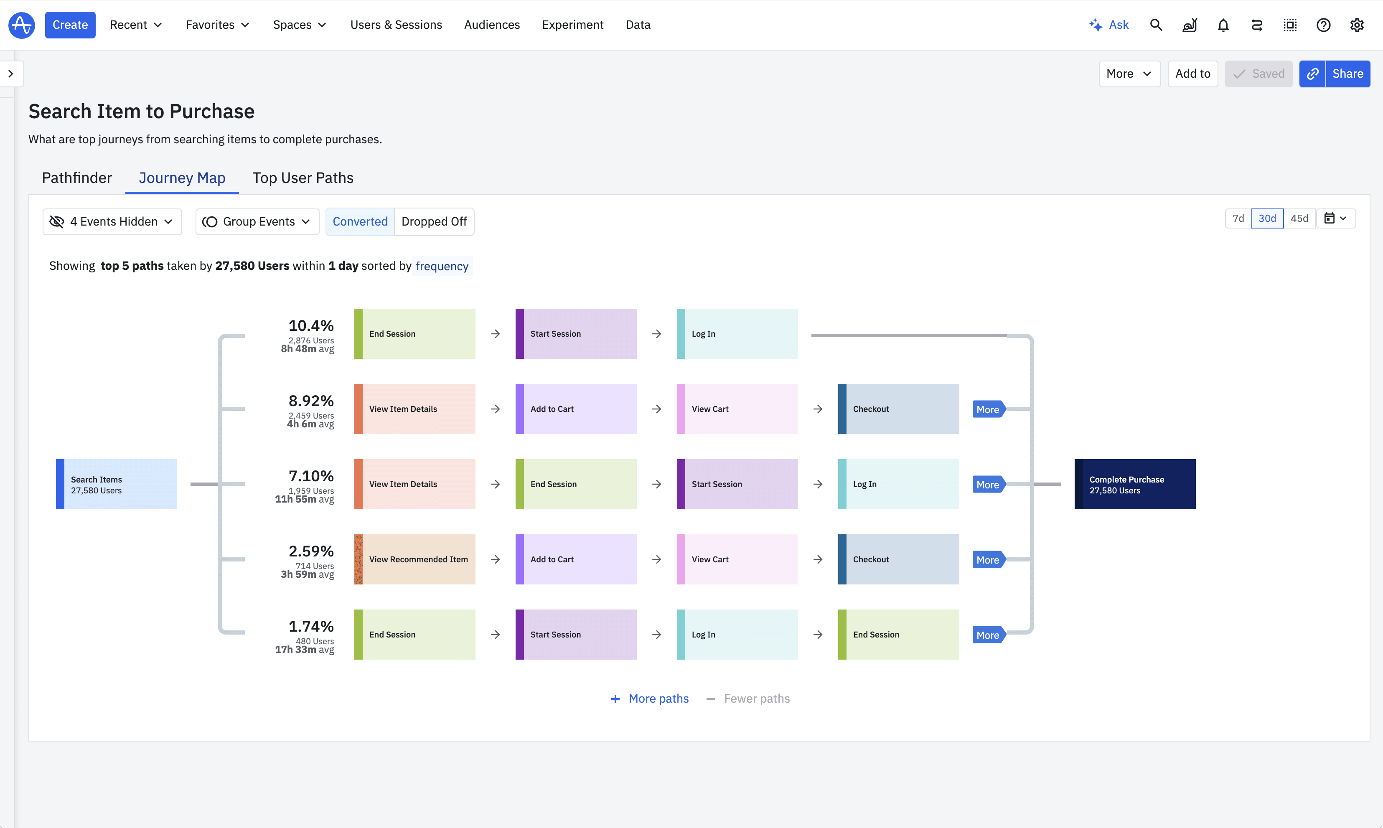Click the Add to button

point(1193,74)
